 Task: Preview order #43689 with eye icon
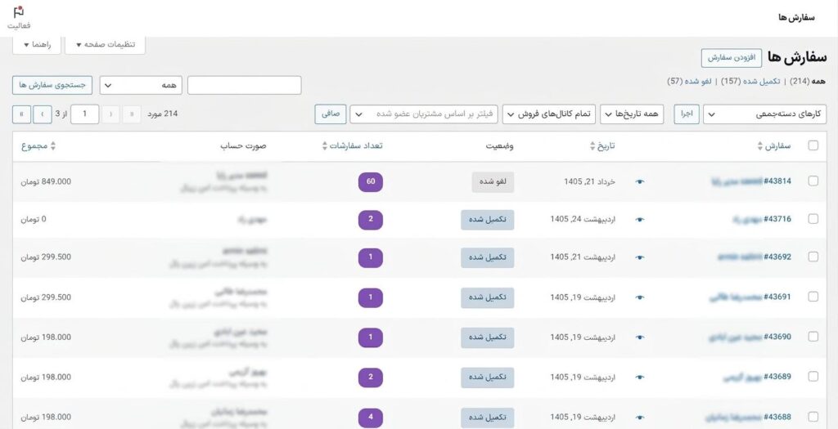tap(640, 378)
